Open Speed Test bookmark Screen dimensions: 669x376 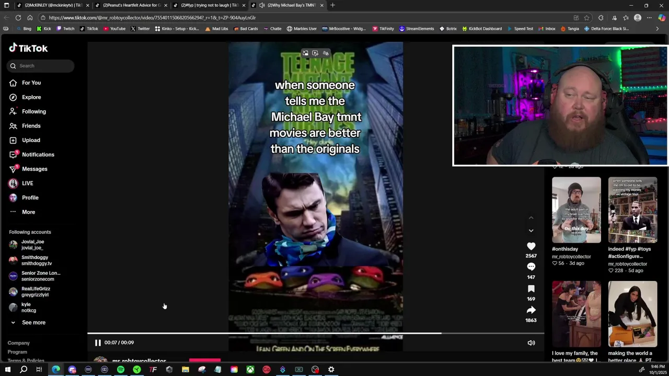pos(520,29)
